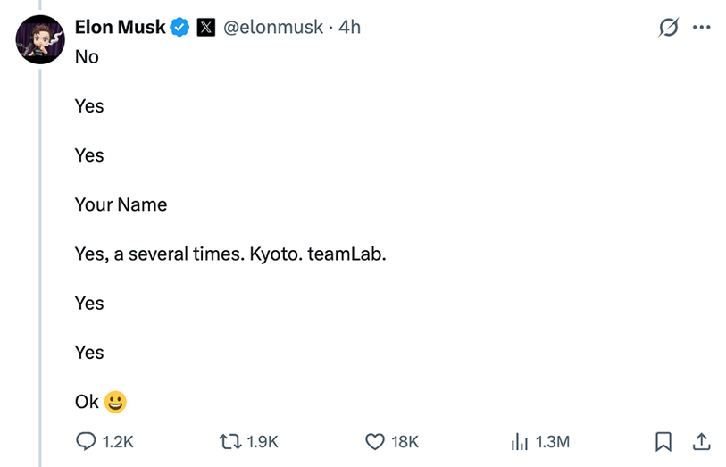Image resolution: width=726 pixels, height=467 pixels.
Task: Click the 1.3M views count
Action: tap(553, 442)
